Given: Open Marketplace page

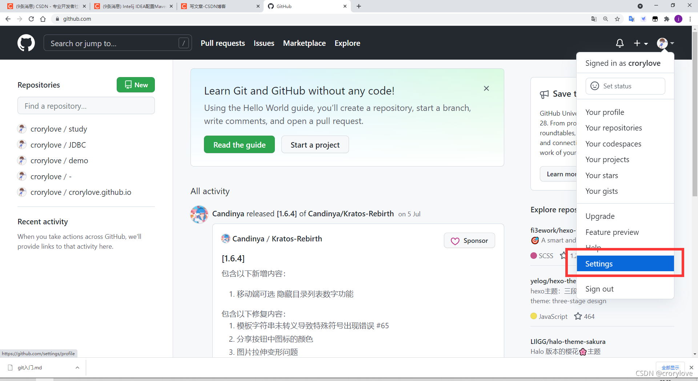Looking at the screenshot, I should [x=304, y=43].
